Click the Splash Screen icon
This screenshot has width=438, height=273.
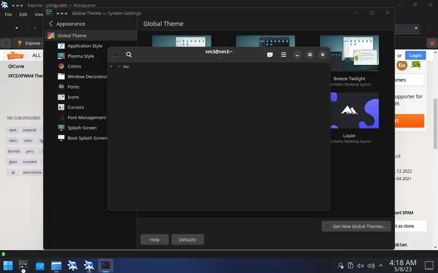click(x=61, y=128)
